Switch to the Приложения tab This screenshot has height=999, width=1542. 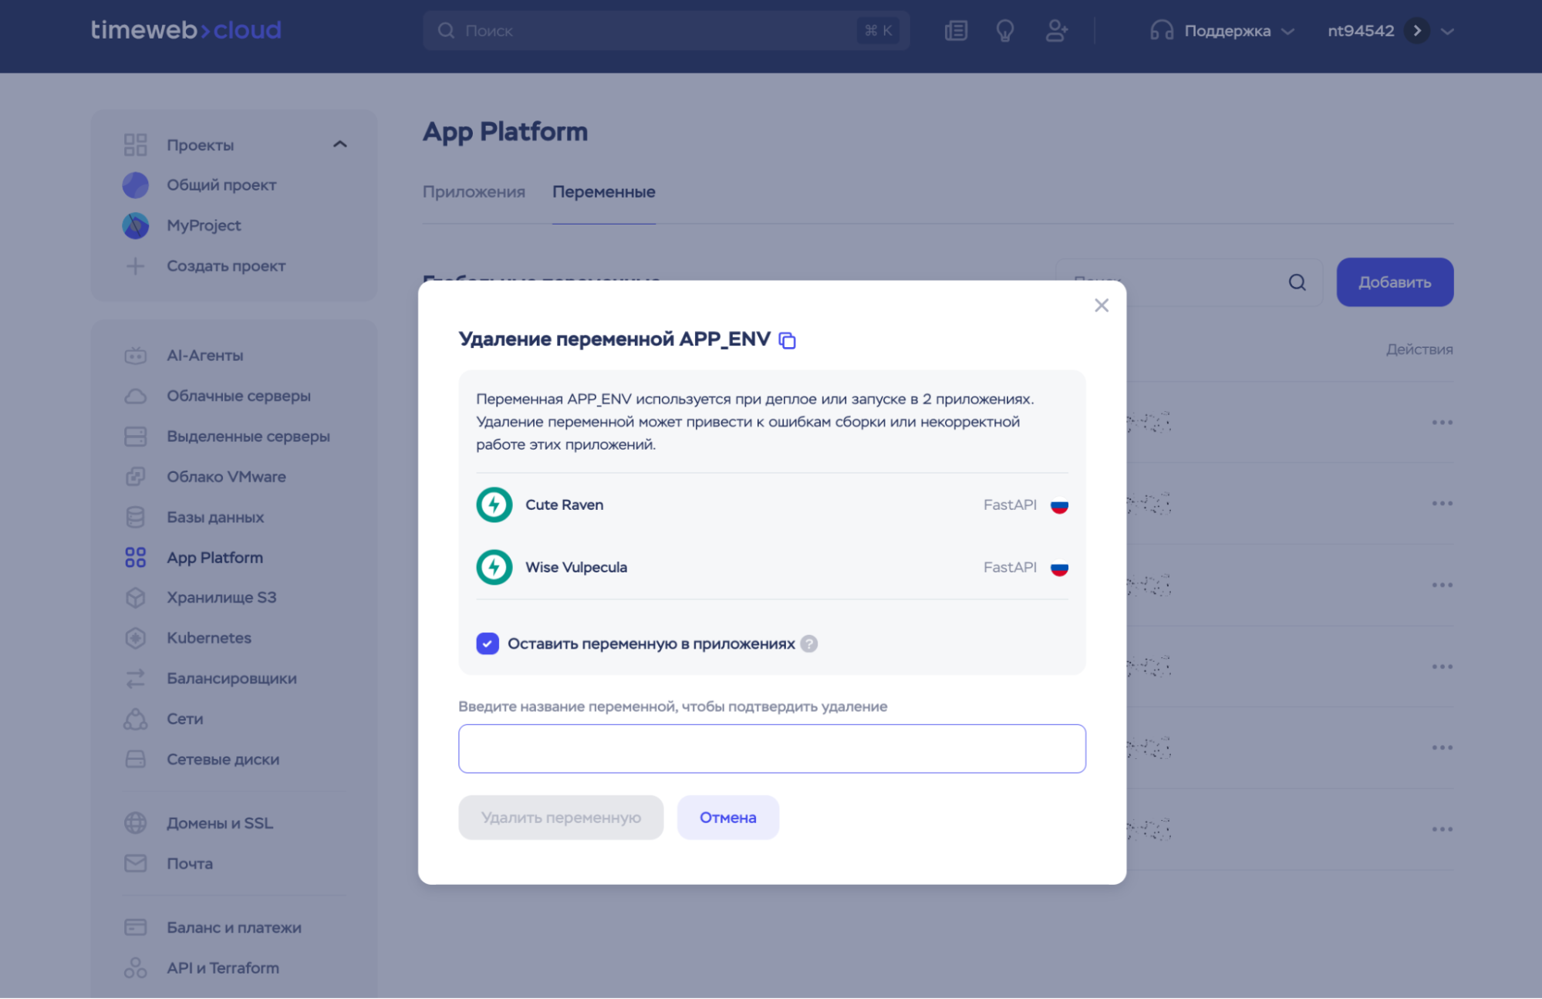[474, 191]
